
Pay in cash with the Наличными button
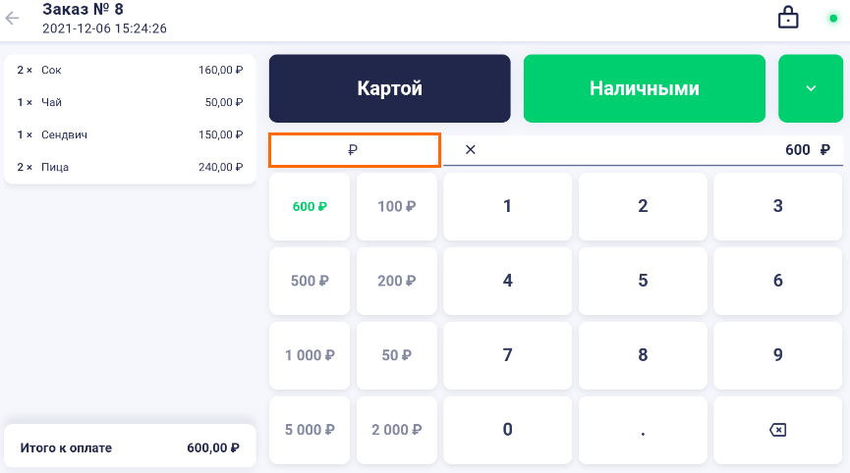coord(644,88)
